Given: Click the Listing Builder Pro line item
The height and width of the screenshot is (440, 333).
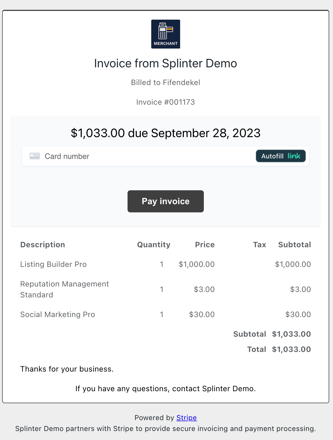Looking at the screenshot, I should coord(53,264).
